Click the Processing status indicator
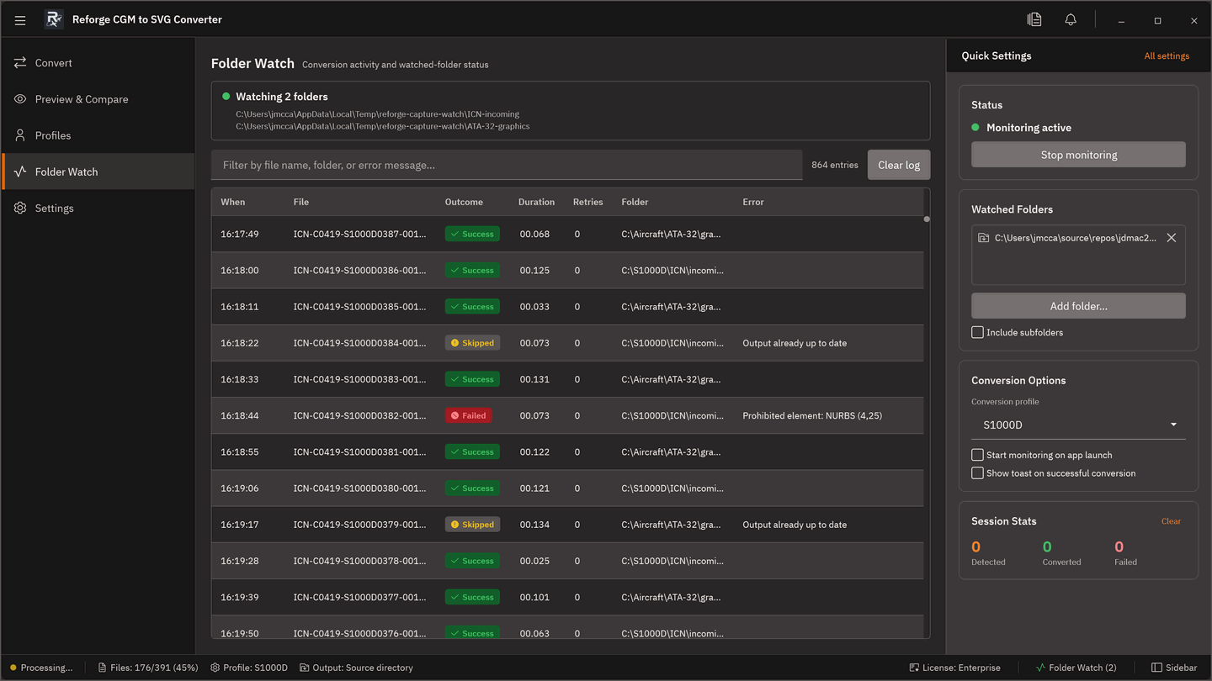1212x681 pixels. tap(41, 668)
